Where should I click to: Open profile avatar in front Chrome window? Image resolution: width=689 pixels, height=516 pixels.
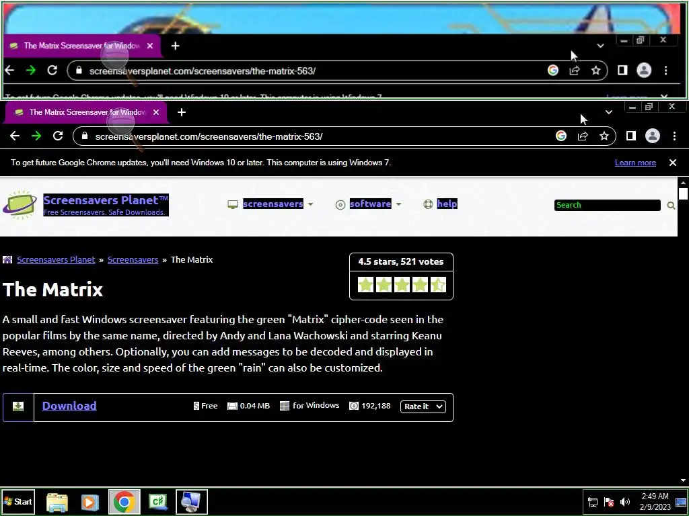pyautogui.click(x=653, y=136)
